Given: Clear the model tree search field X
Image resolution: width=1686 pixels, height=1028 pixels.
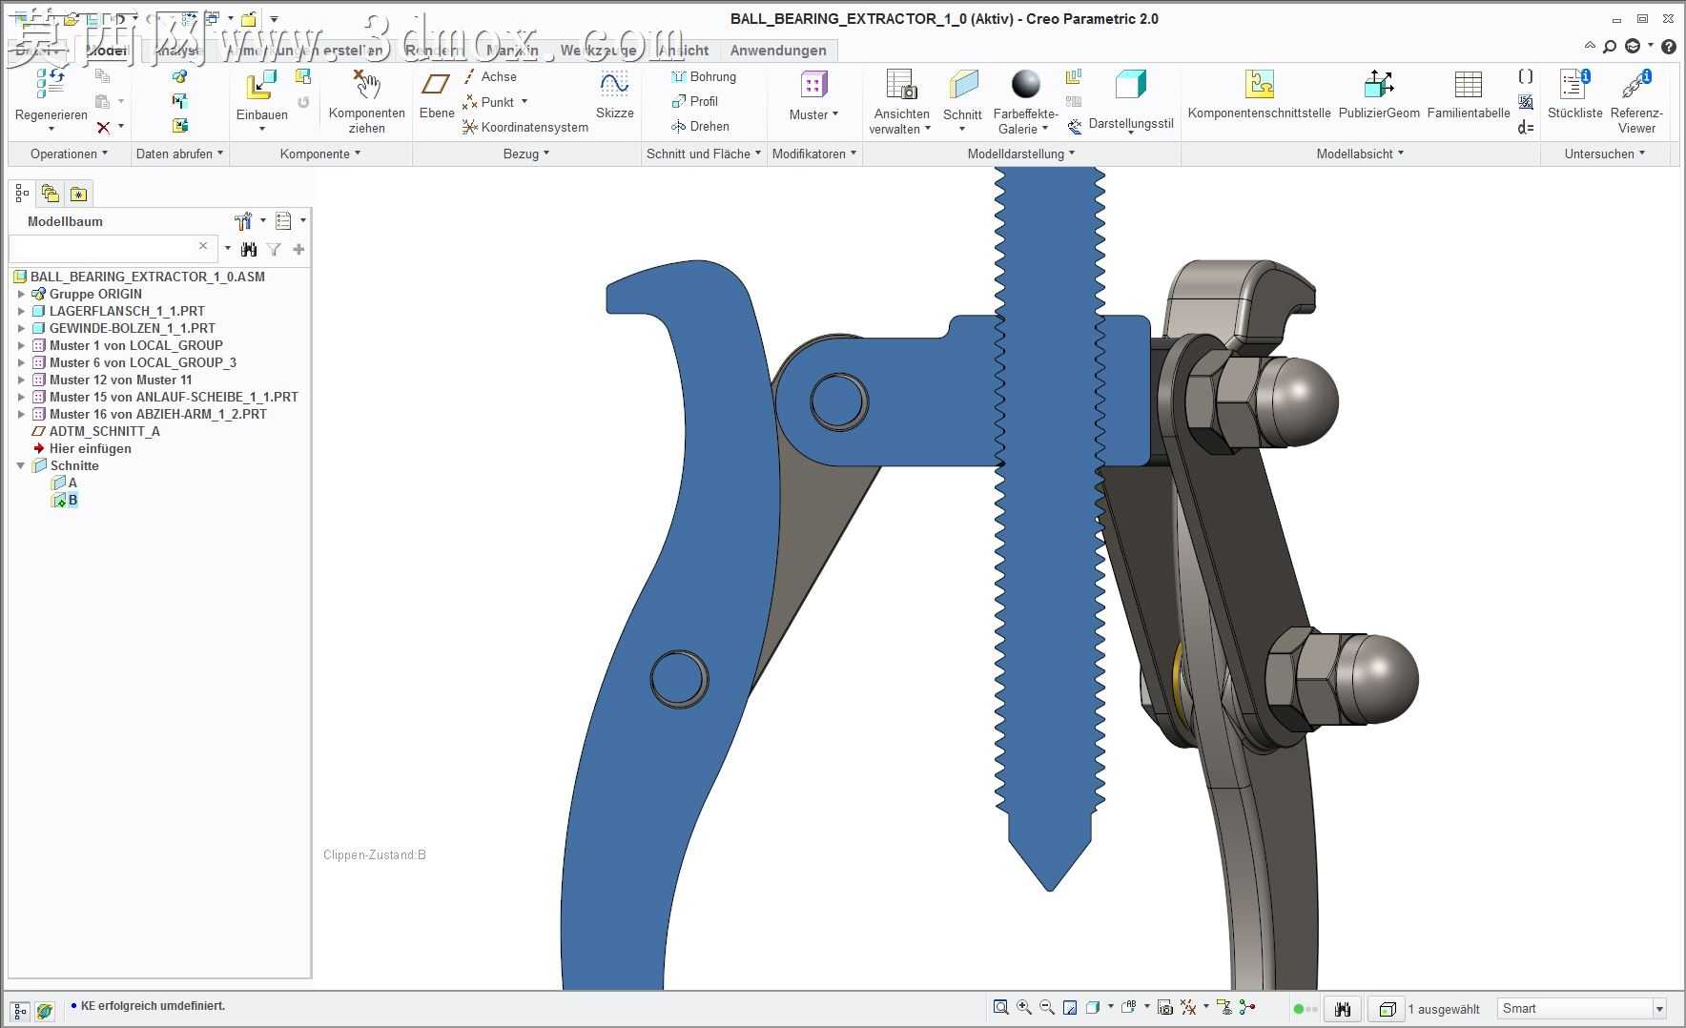Looking at the screenshot, I should (203, 246).
